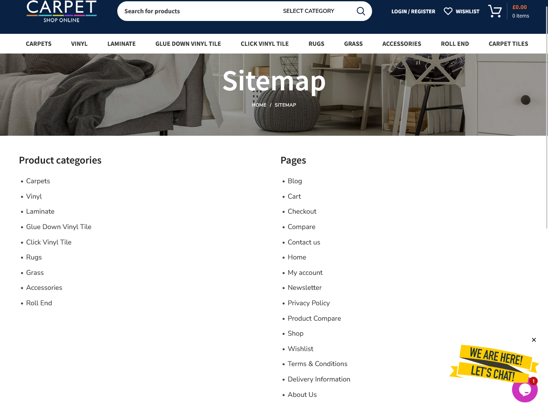
Task: Open the Select Category dropdown
Action: [308, 11]
